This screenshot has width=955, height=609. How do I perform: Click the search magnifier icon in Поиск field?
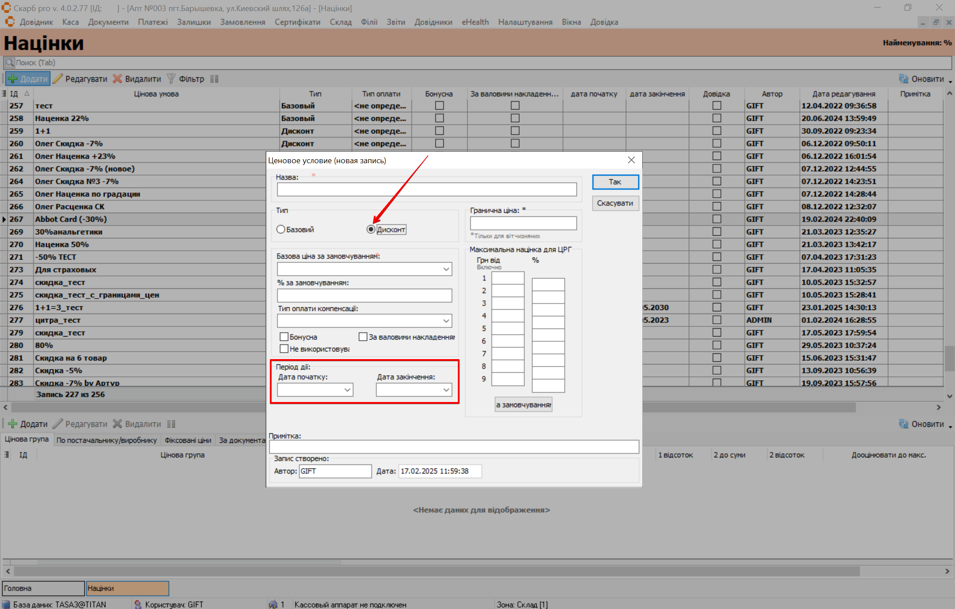(x=10, y=63)
